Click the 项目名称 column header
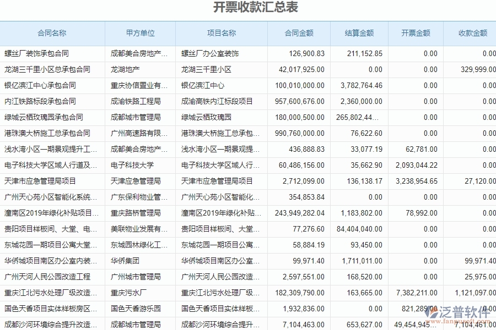This screenshot has width=496, height=330. tap(221, 33)
